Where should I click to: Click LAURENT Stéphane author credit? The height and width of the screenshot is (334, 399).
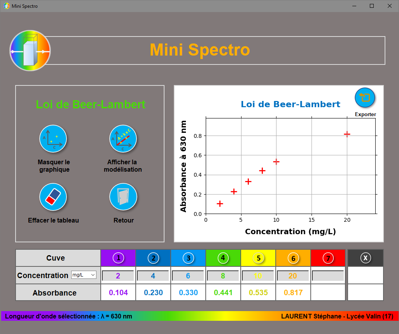pyautogui.click(x=337, y=316)
